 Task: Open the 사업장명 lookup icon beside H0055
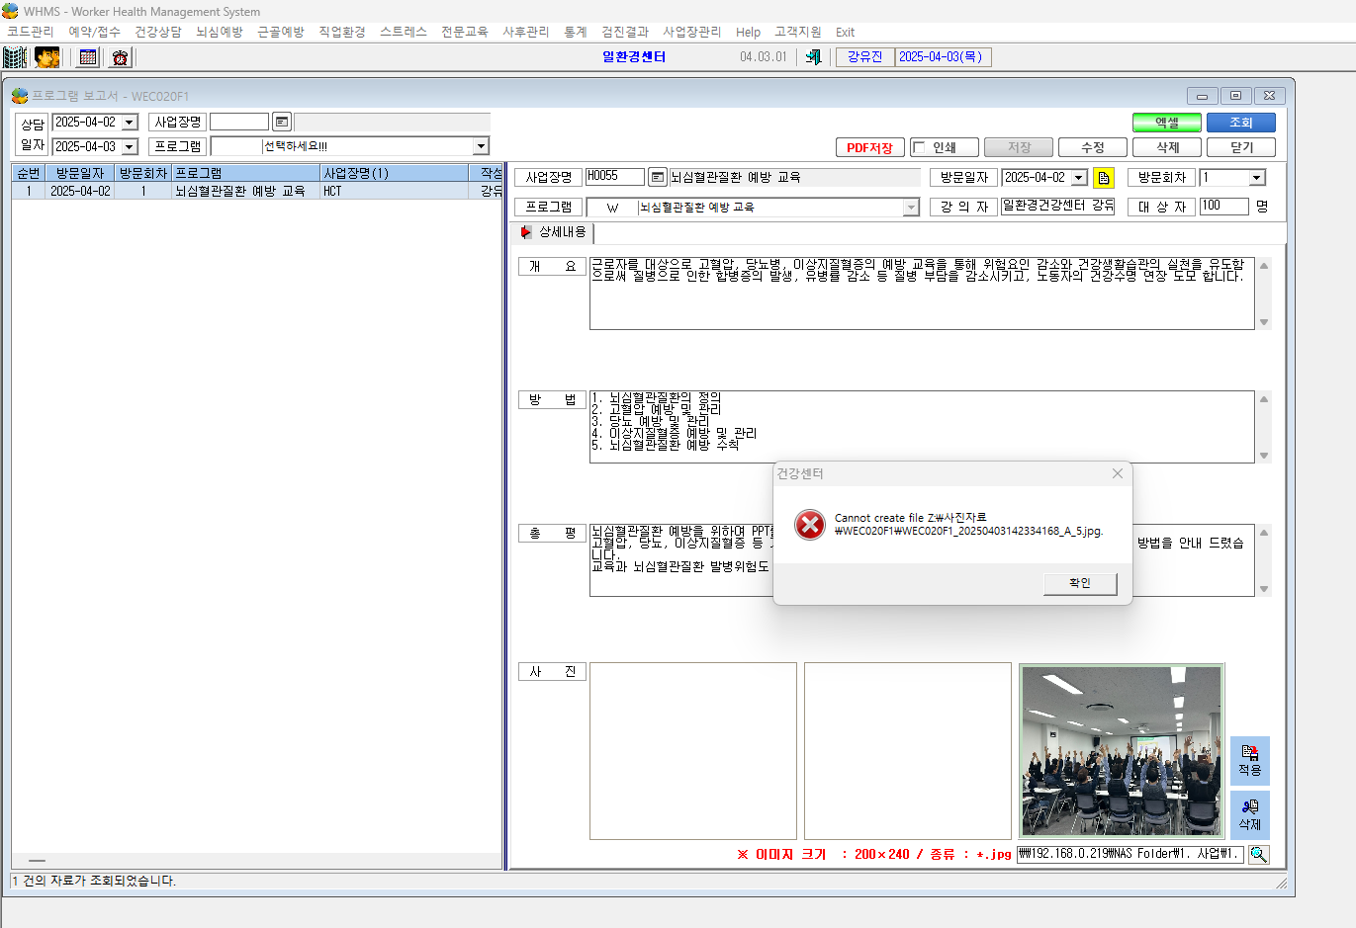(658, 178)
